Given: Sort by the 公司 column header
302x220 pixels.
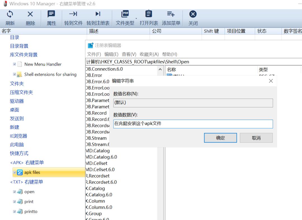Looking at the screenshot, I should pos(176,31).
